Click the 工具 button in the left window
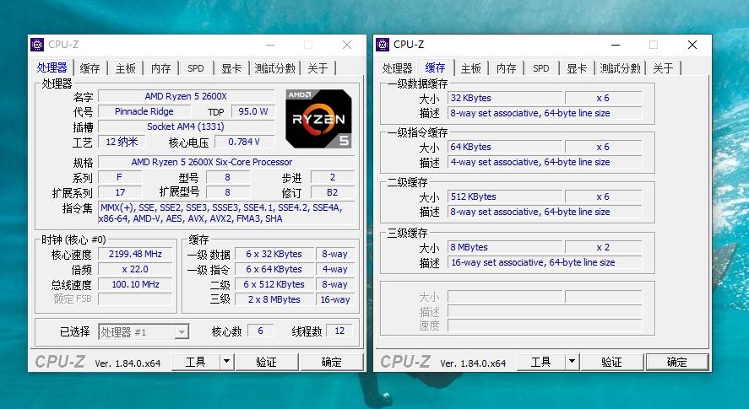749x409 pixels. (x=195, y=362)
